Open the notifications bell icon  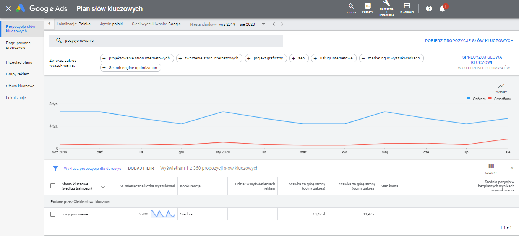(x=442, y=8)
